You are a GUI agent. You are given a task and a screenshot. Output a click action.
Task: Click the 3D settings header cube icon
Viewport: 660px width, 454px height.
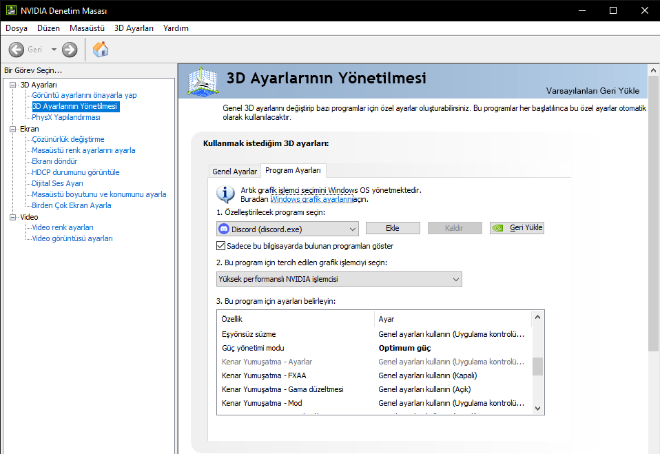pos(203,81)
